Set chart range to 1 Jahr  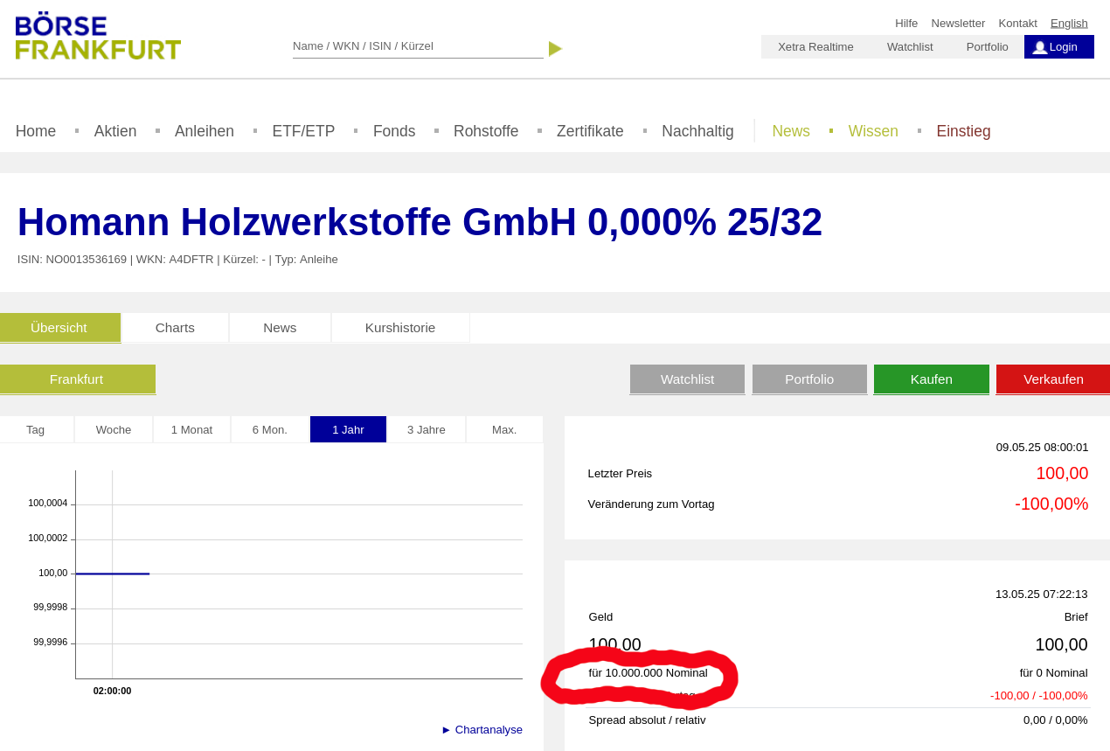pyautogui.click(x=348, y=429)
